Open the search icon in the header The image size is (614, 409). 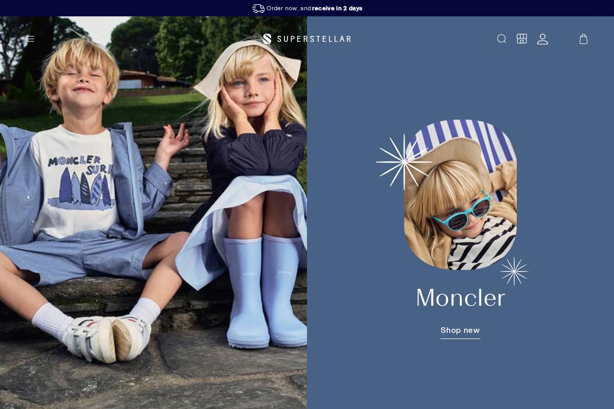coord(501,39)
